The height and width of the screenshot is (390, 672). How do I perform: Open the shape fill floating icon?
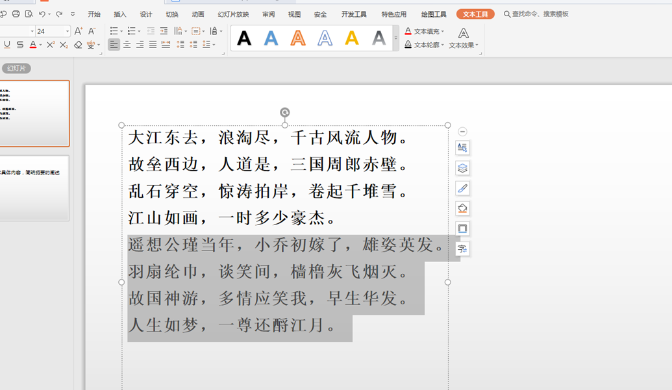coord(462,208)
